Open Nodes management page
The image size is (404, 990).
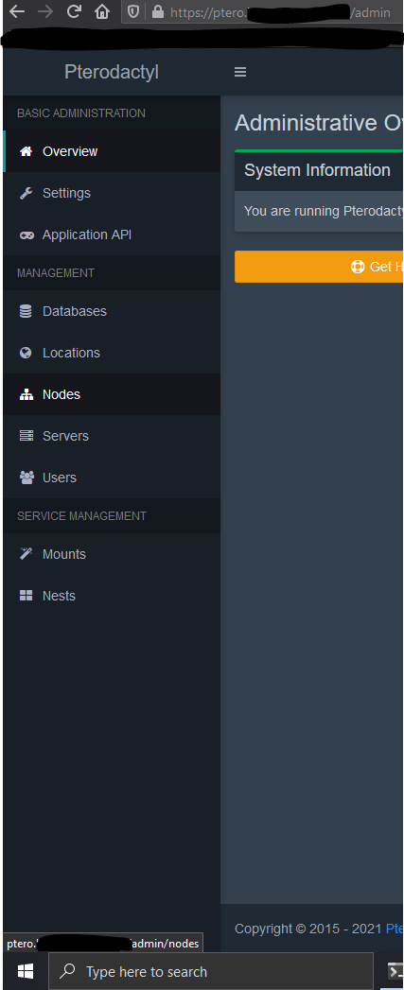(x=112, y=394)
